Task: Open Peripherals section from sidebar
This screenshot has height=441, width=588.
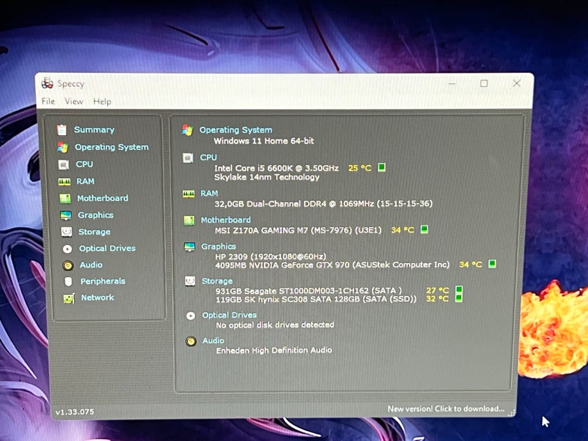Action: [103, 281]
